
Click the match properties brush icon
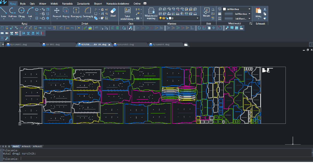(x=265, y=18)
